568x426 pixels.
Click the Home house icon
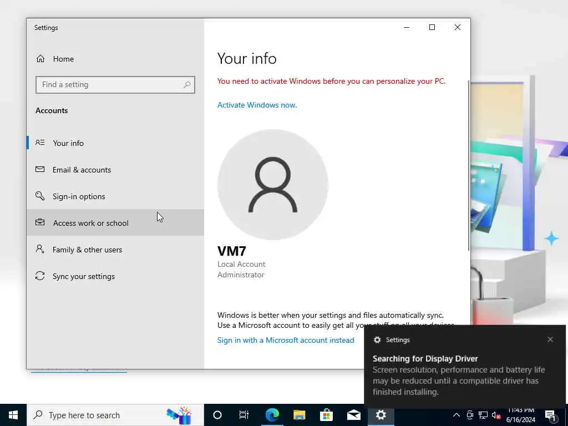click(x=40, y=59)
